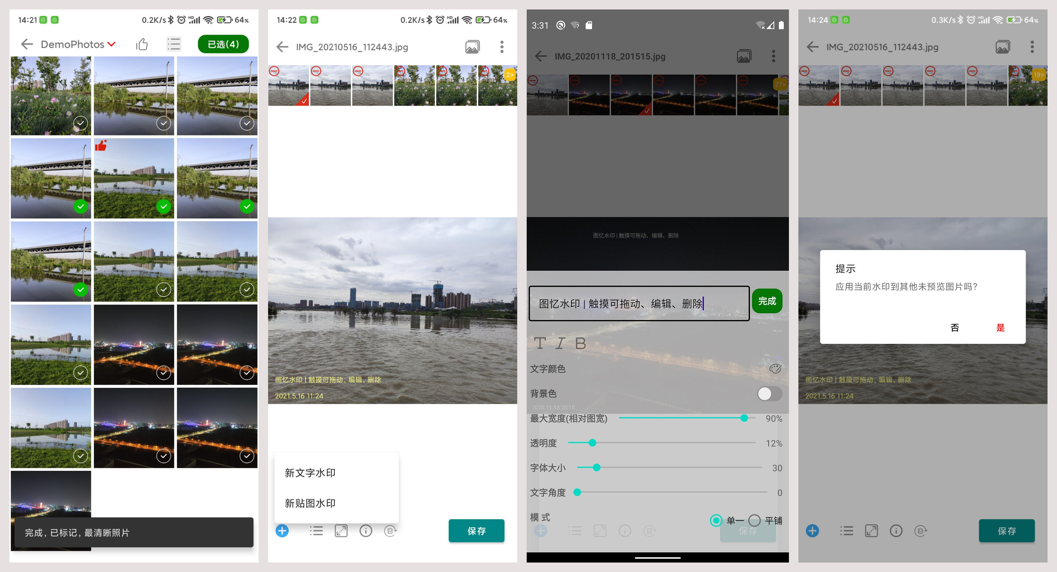
Task: Choose 新贴图水印 from the popup menu
Action: (x=310, y=503)
